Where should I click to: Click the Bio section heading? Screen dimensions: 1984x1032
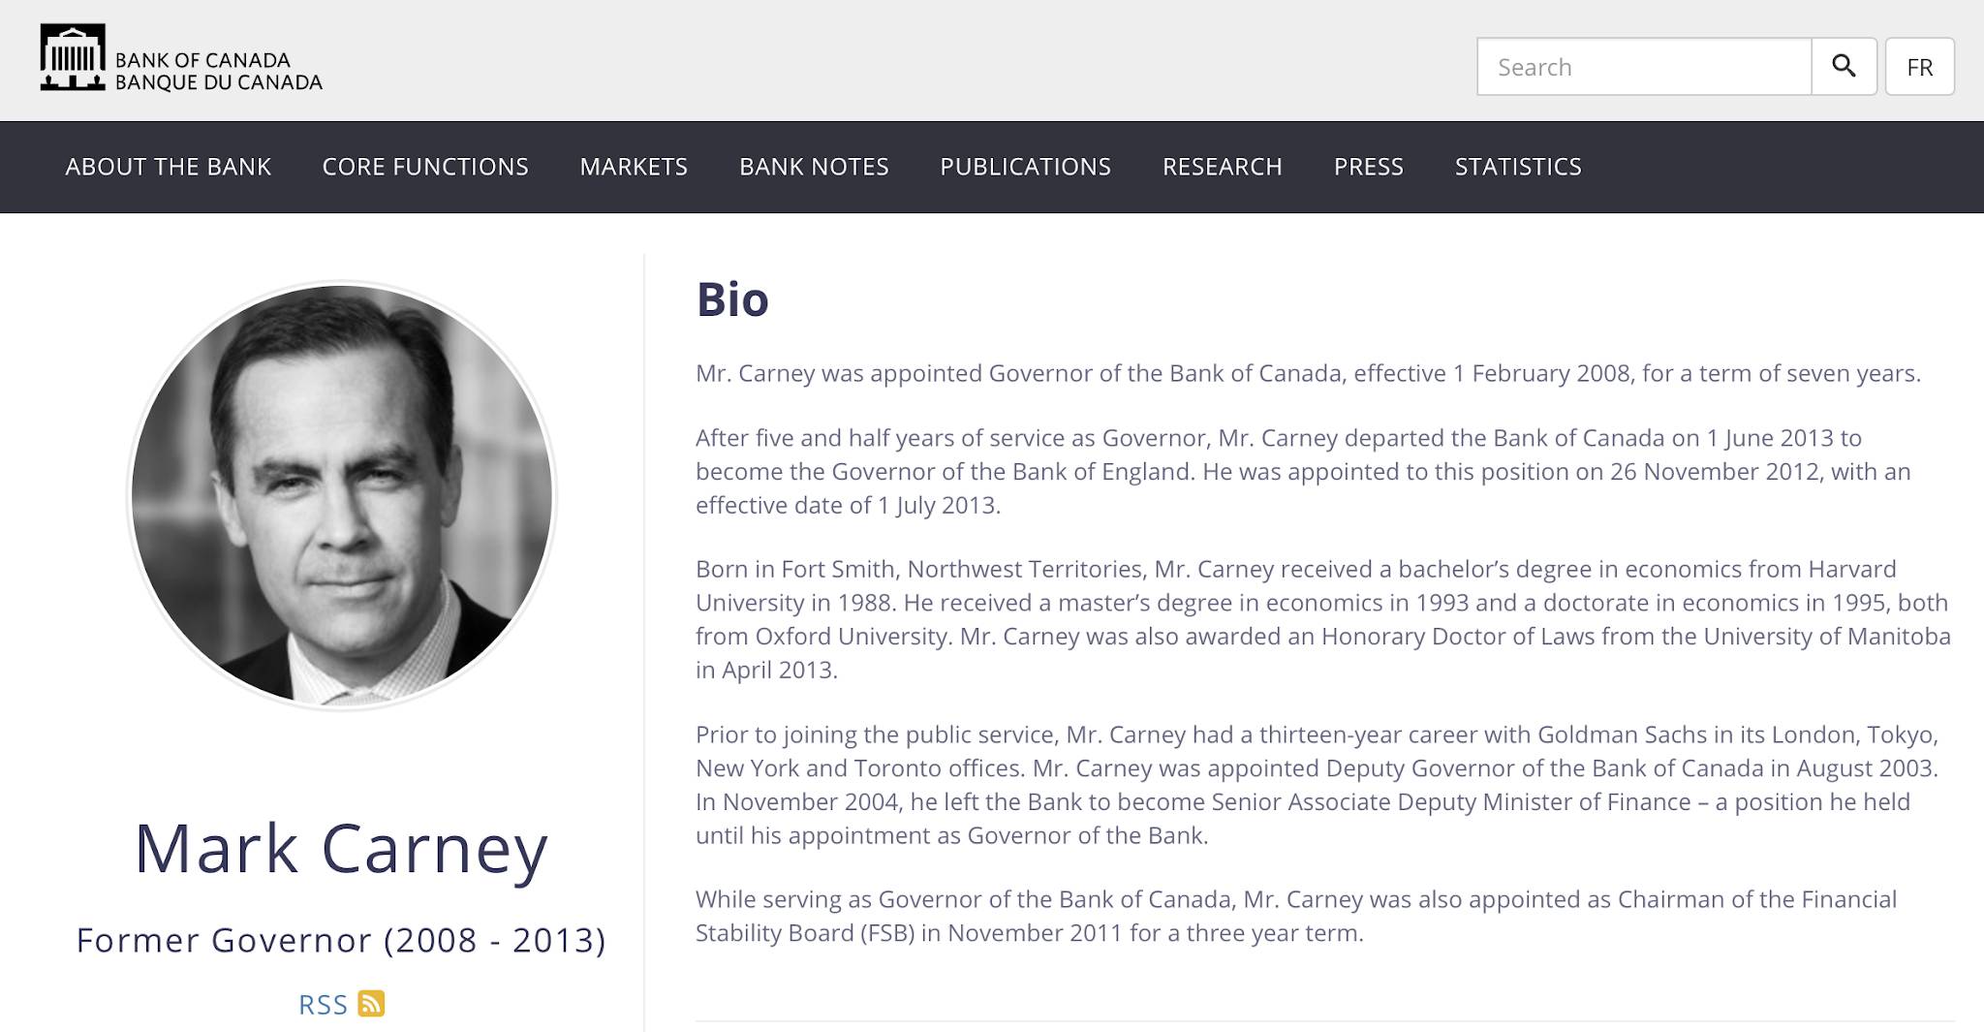pyautogui.click(x=732, y=299)
